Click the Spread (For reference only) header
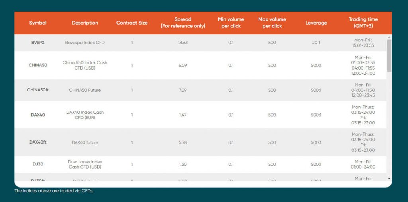The width and height of the screenshot is (408, 202). 183,23
